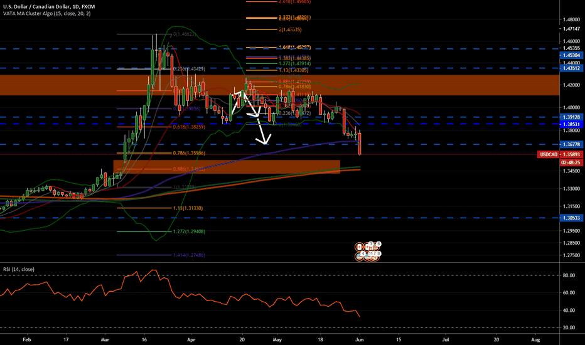The width and height of the screenshot is (585, 345).
Task: Click the May label on the time axis
Action: [277, 340]
